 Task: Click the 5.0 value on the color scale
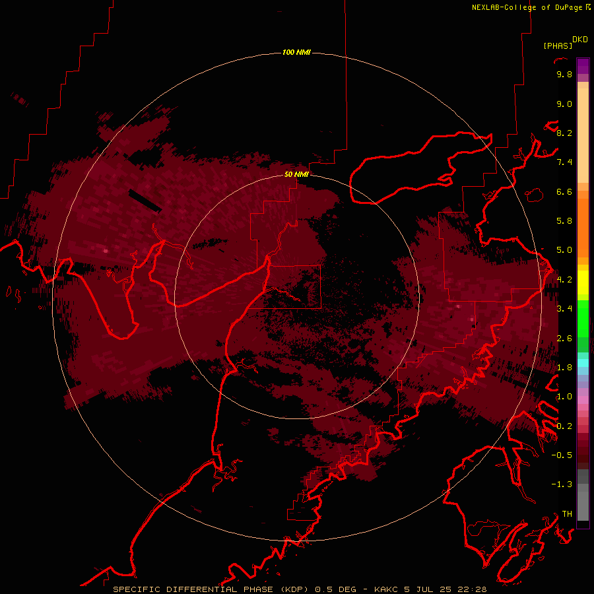[x=564, y=250]
